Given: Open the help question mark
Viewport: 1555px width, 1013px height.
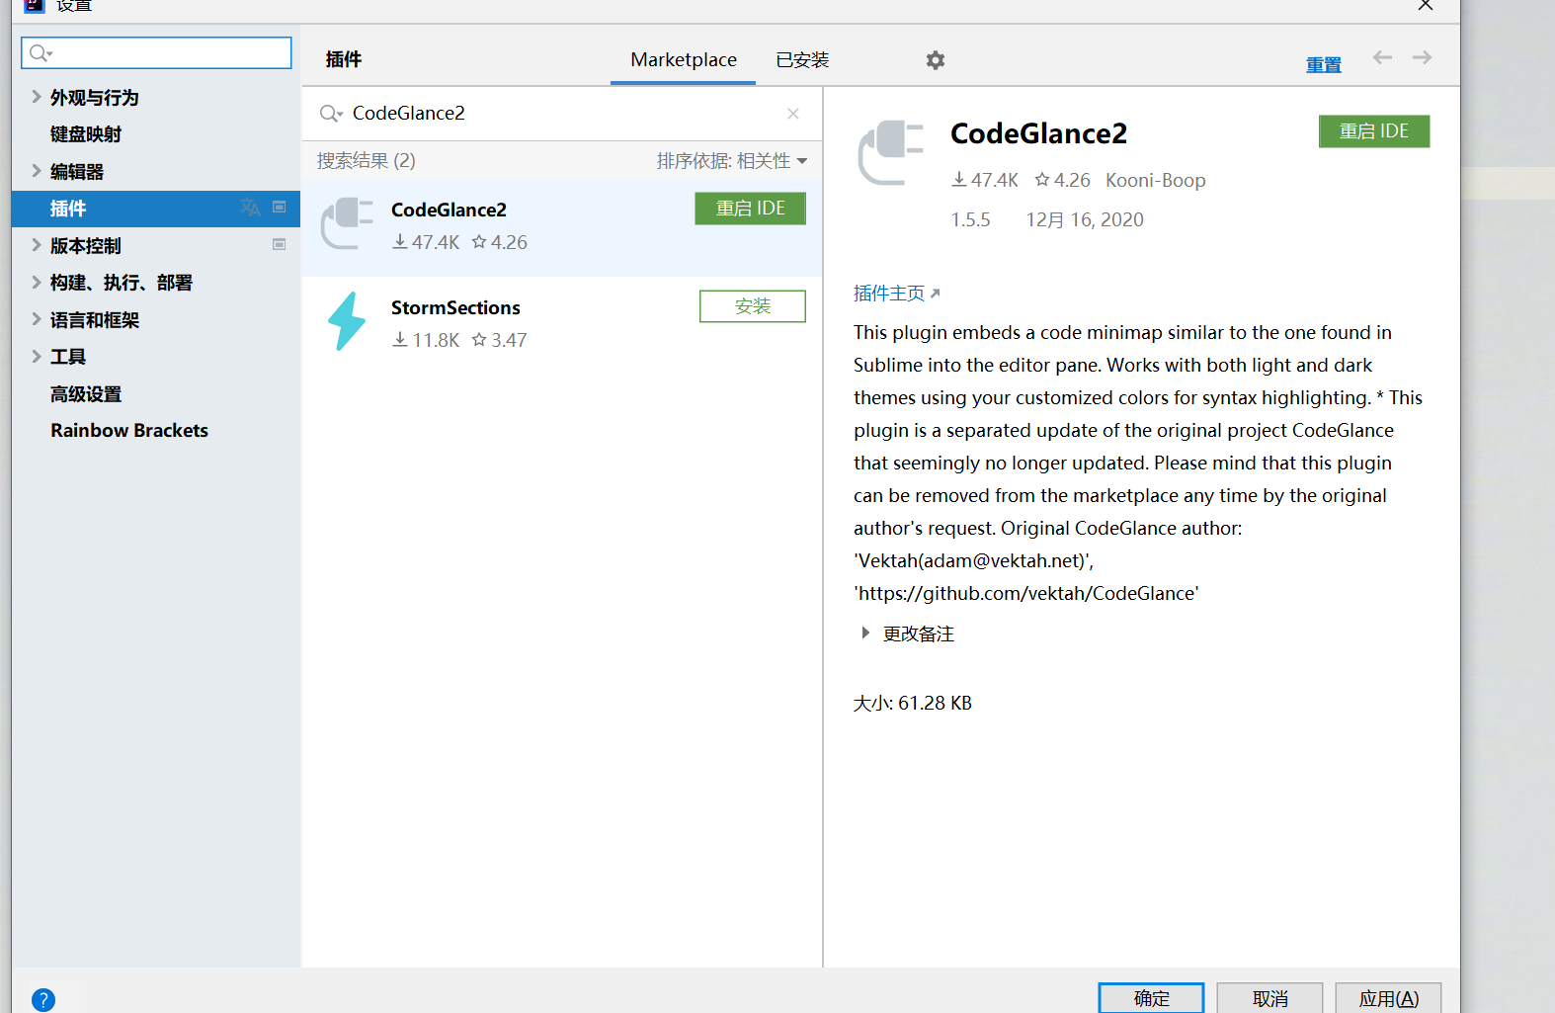Looking at the screenshot, I should tap(43, 999).
